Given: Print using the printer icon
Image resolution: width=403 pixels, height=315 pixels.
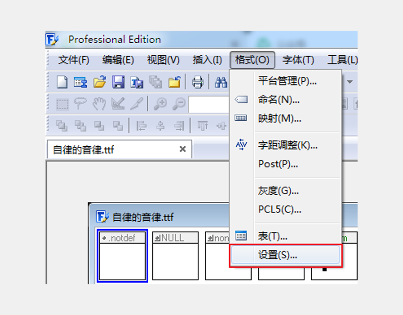Looking at the screenshot, I should click(x=197, y=82).
